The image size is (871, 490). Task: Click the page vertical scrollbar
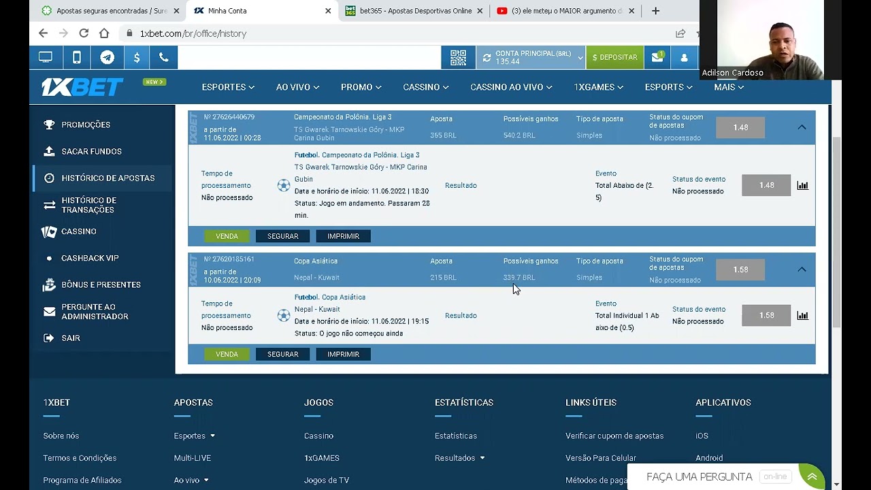click(x=837, y=231)
